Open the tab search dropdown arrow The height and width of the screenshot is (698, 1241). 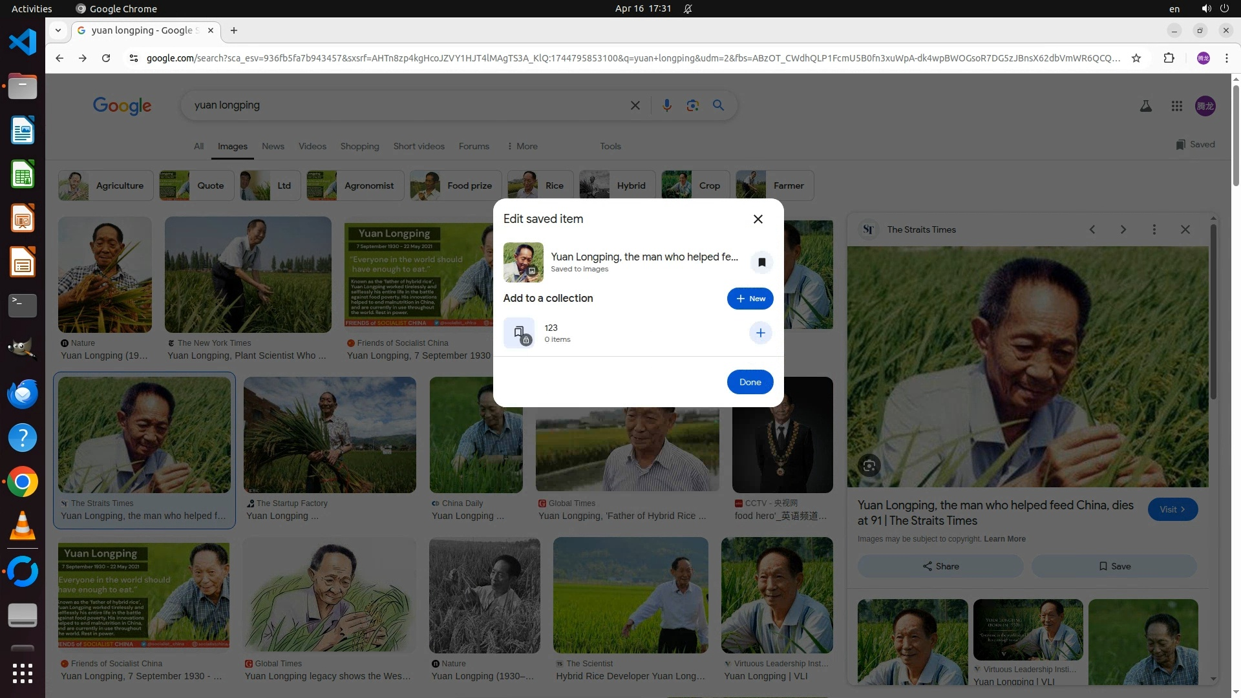[x=58, y=30]
